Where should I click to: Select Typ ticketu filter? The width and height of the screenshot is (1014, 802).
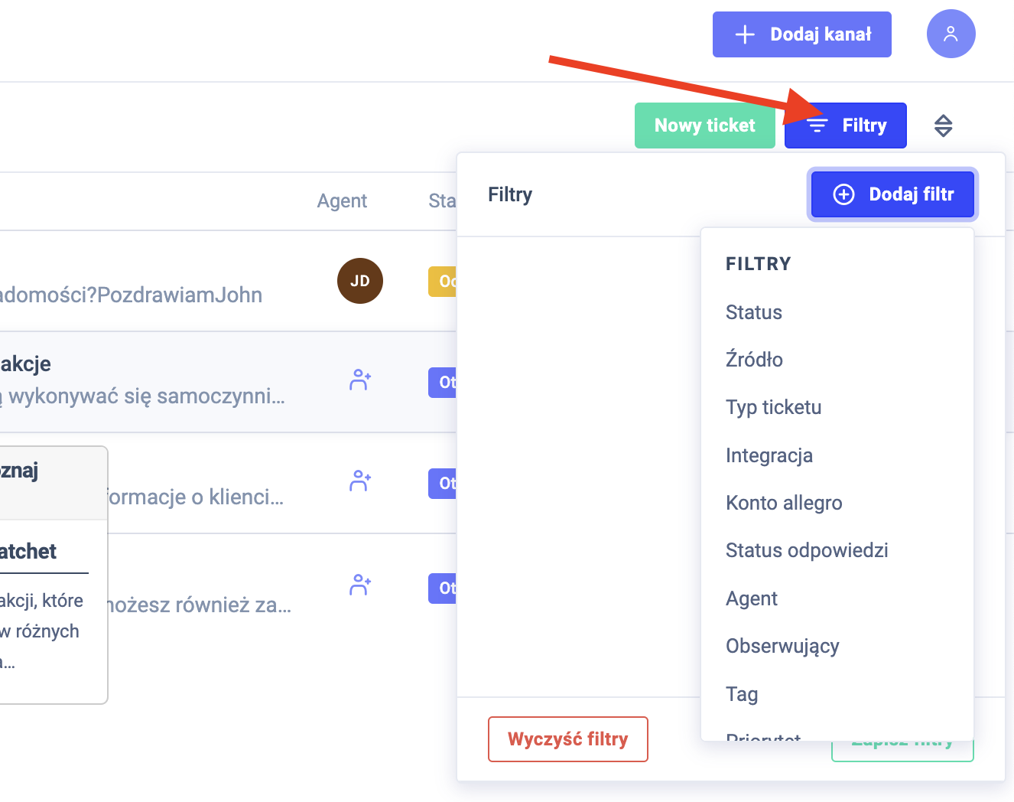[773, 407]
